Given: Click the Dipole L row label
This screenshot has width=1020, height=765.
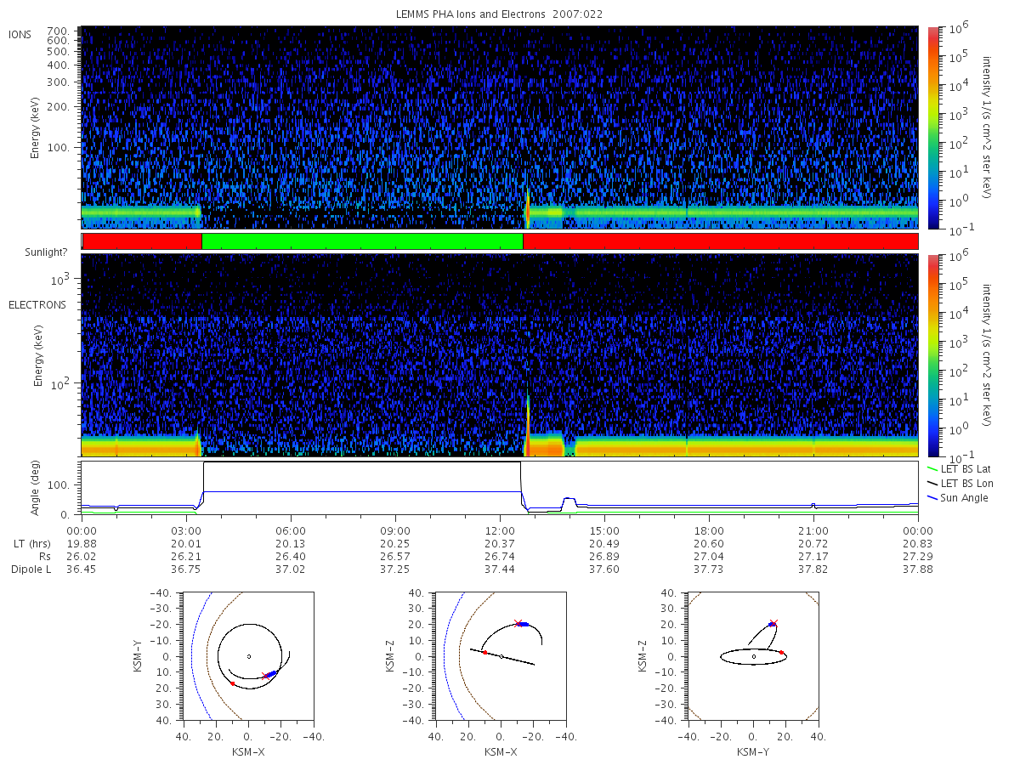Looking at the screenshot, I should tap(31, 569).
